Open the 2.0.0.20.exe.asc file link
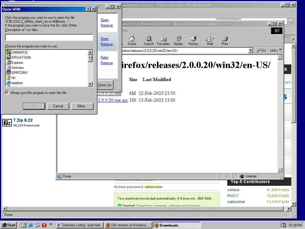Screen dimensions: 305x229 pos(113,100)
